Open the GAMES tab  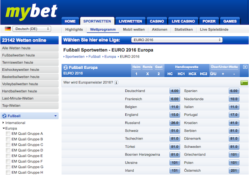(230, 21)
